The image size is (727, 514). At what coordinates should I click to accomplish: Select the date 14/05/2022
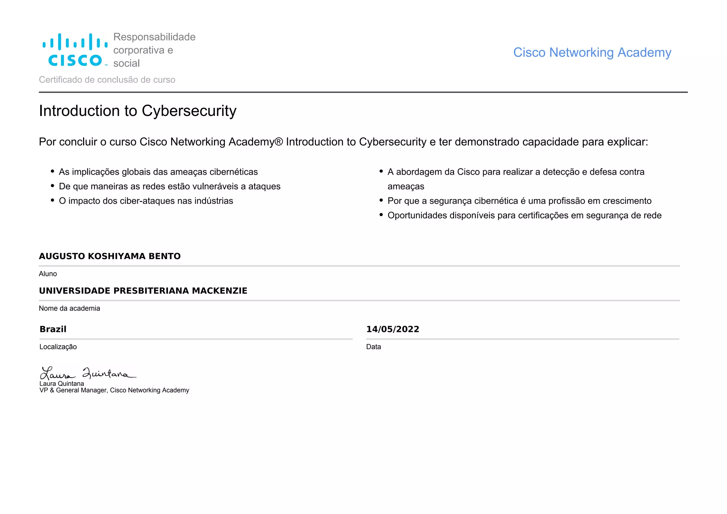pyautogui.click(x=392, y=329)
